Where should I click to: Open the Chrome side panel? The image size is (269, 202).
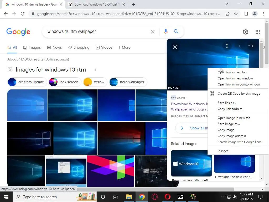click(x=246, y=14)
